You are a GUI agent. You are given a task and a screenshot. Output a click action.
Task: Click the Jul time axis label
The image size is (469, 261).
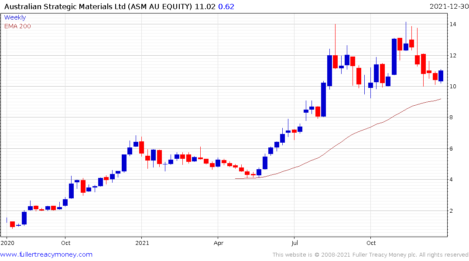pyautogui.click(x=294, y=243)
